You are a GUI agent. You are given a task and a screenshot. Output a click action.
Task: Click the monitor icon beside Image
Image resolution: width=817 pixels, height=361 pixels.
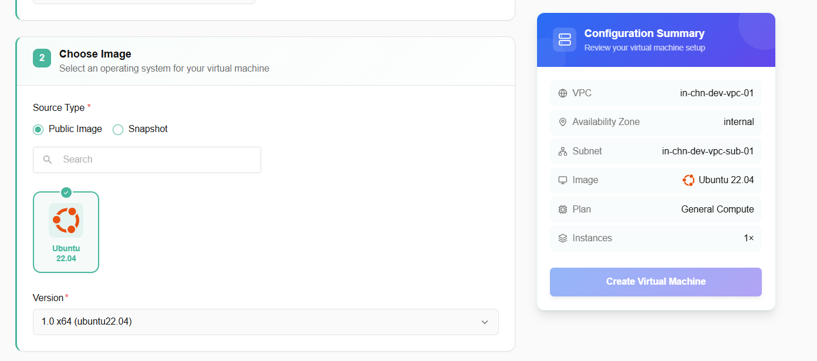563,180
